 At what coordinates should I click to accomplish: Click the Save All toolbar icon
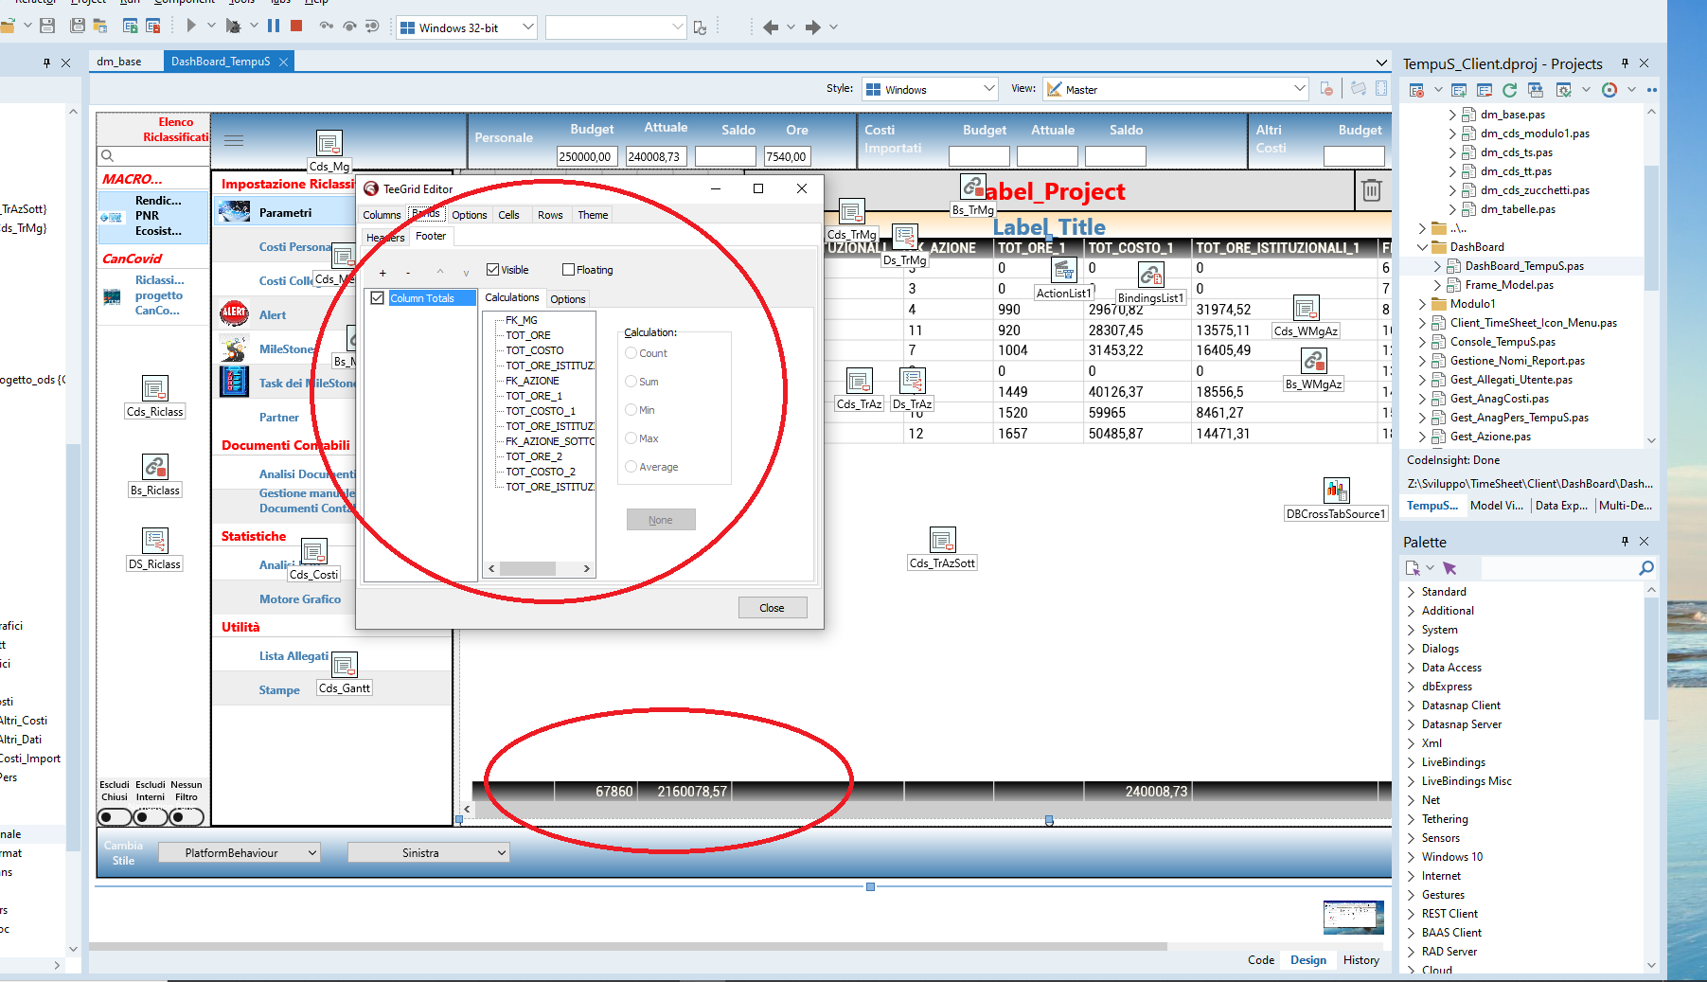coord(78,27)
